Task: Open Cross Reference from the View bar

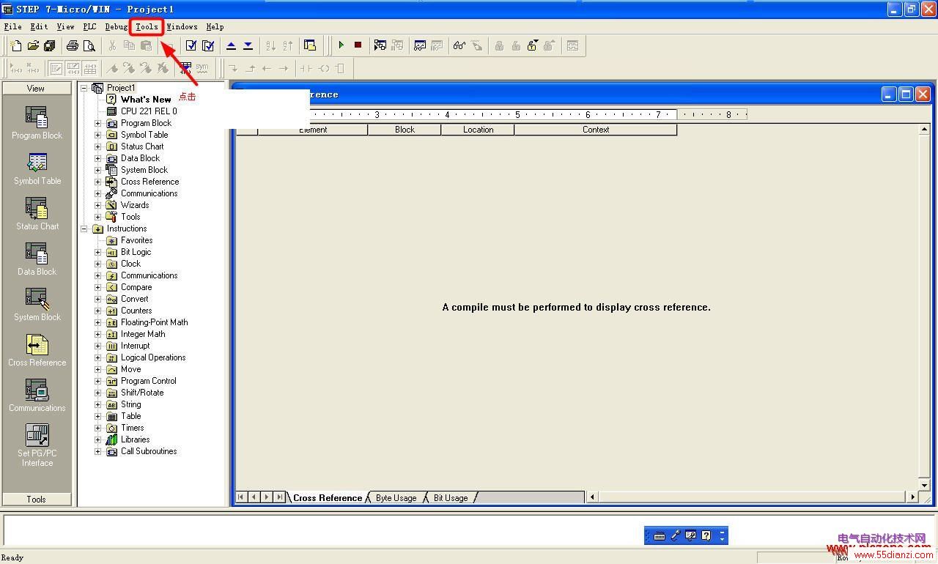Action: tap(37, 350)
